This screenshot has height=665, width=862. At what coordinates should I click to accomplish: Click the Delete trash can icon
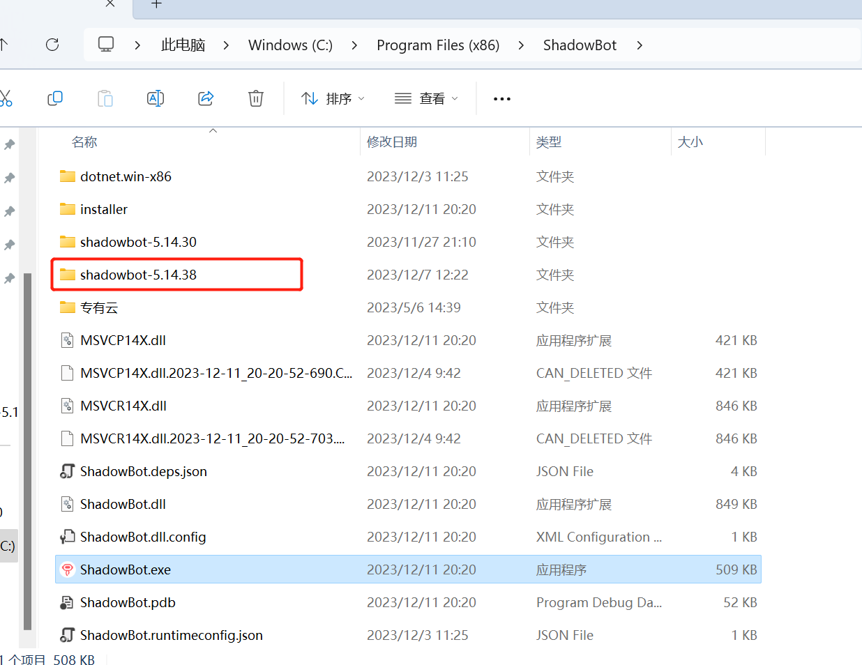pos(256,98)
